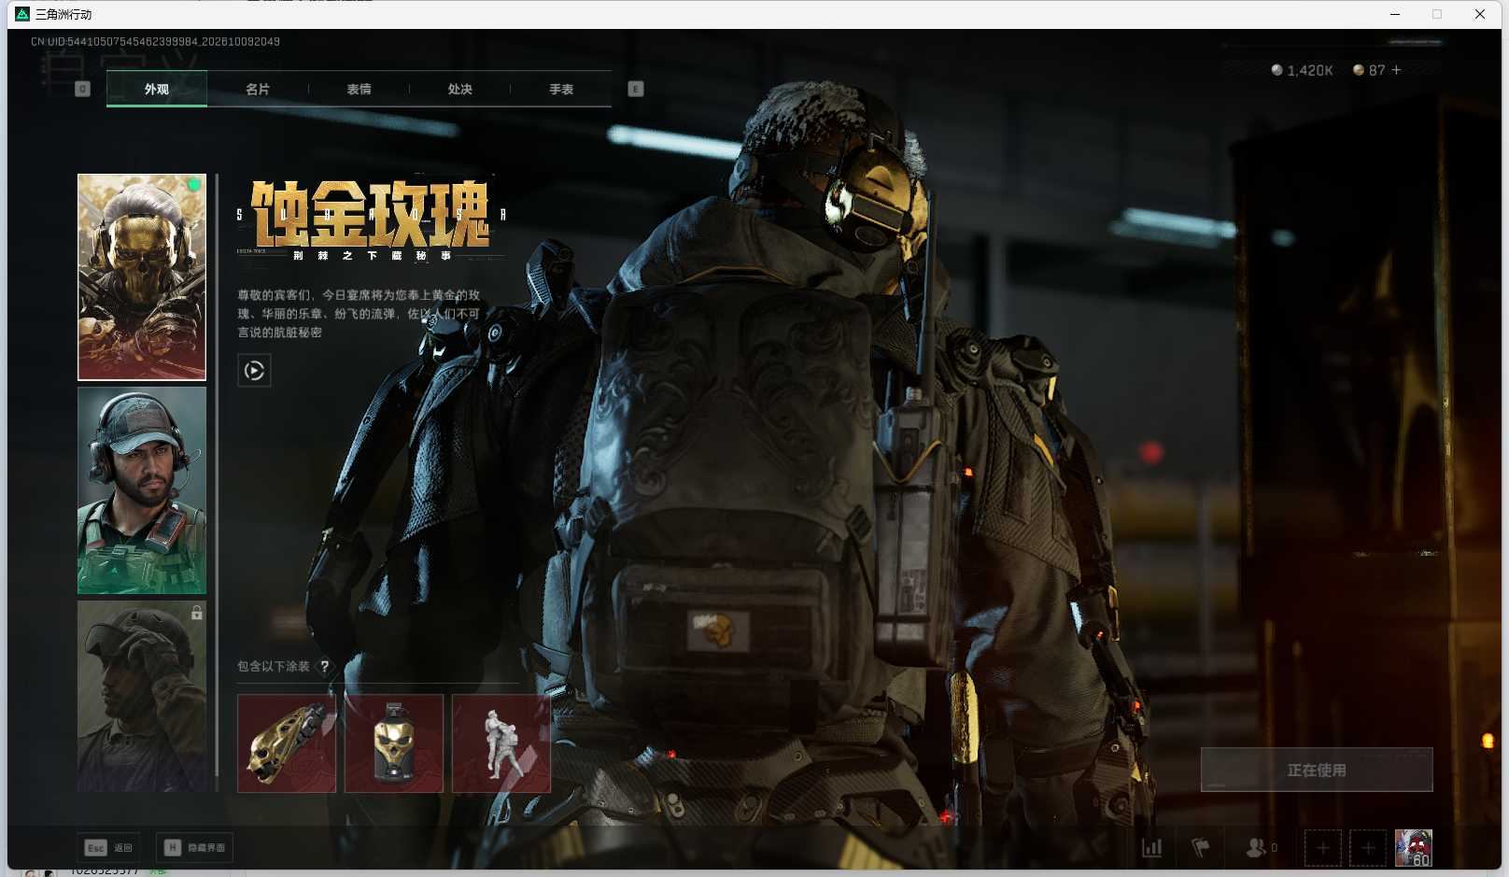This screenshot has height=877, width=1509.
Task: Click the Q previous-tab key icon
Action: coord(82,89)
